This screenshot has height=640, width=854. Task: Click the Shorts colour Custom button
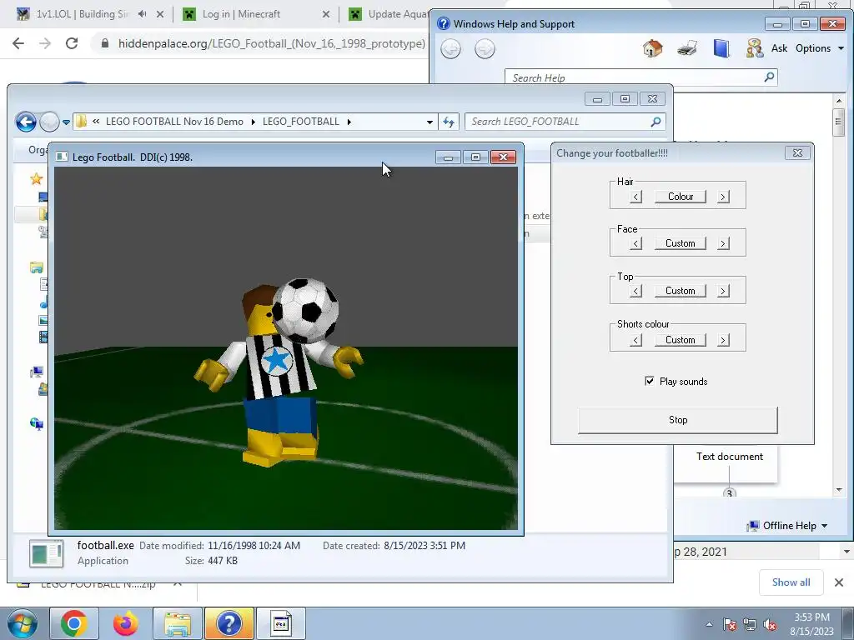(681, 340)
